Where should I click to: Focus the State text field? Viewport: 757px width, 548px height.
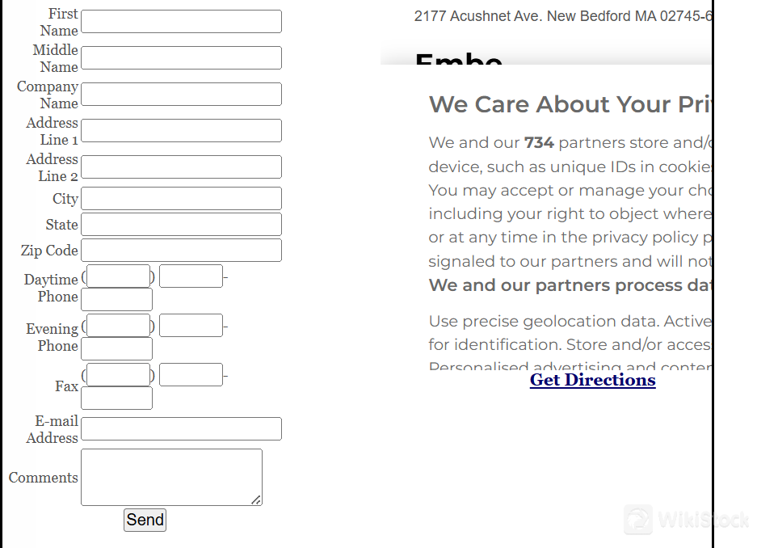click(182, 225)
